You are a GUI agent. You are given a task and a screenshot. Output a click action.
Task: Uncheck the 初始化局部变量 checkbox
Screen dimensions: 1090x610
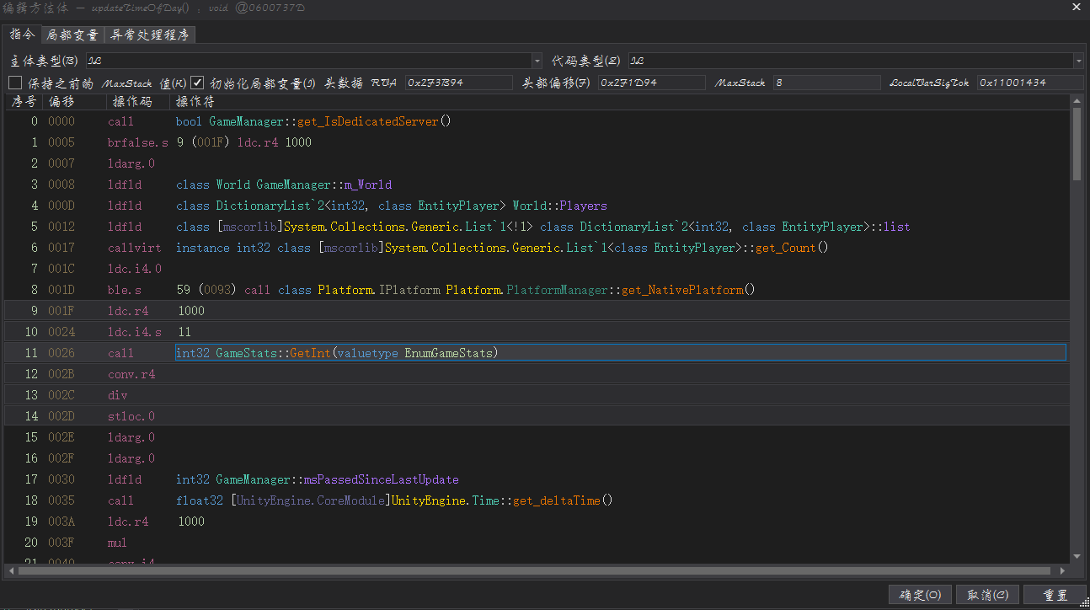[197, 83]
